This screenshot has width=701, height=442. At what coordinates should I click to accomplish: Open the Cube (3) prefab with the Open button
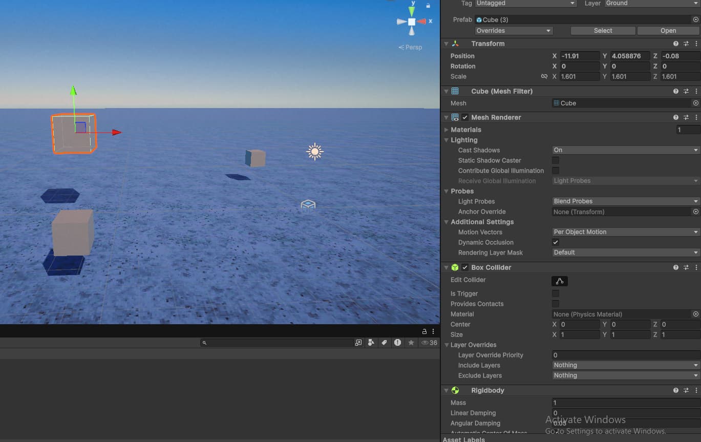[668, 30]
